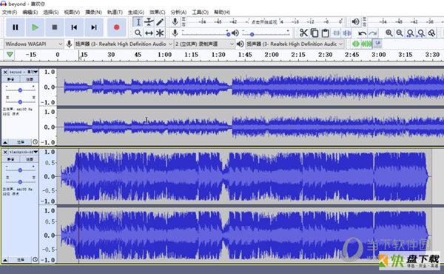Image resolution: width=444 pixels, height=274 pixels.
Task: Close the second track with its X
Action: click(5, 152)
